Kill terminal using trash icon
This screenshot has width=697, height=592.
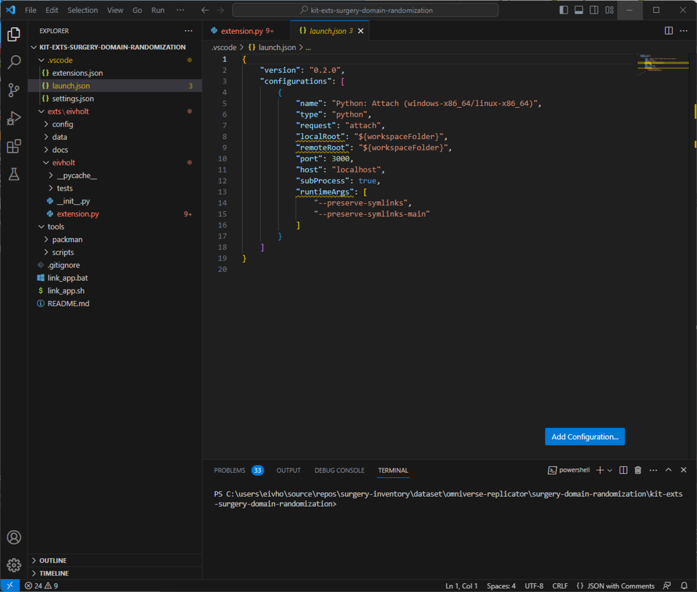tap(638, 470)
